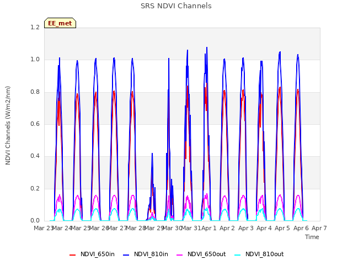The height and width of the screenshot is (265, 353).
Task: Click the Apr 5 blue peak top
Action: [x=280, y=52]
